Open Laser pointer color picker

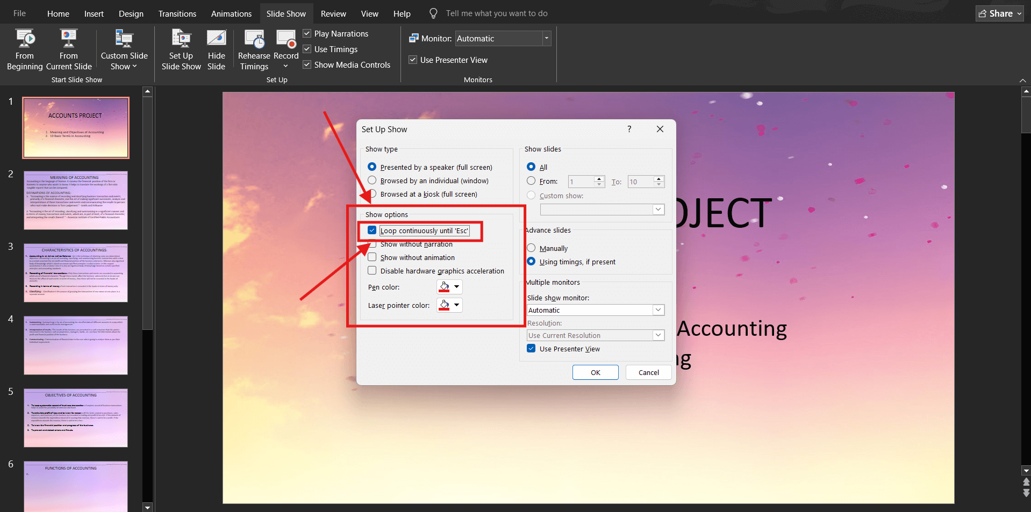[x=449, y=305]
